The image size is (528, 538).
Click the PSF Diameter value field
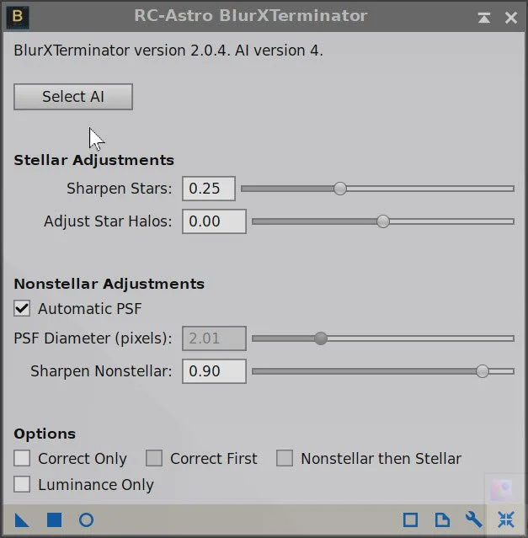(x=214, y=338)
